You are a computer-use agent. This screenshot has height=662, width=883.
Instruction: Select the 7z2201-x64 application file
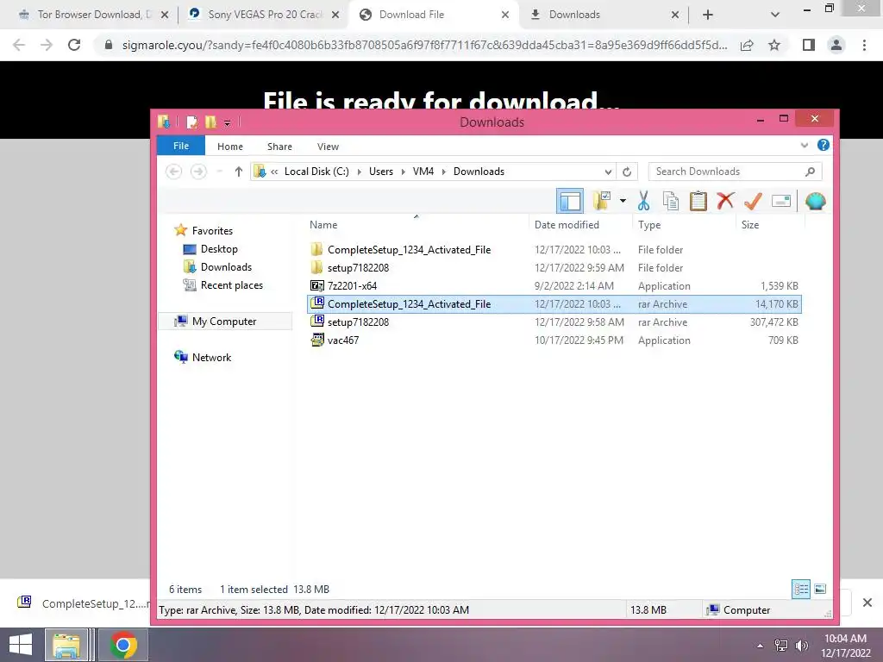554,285
